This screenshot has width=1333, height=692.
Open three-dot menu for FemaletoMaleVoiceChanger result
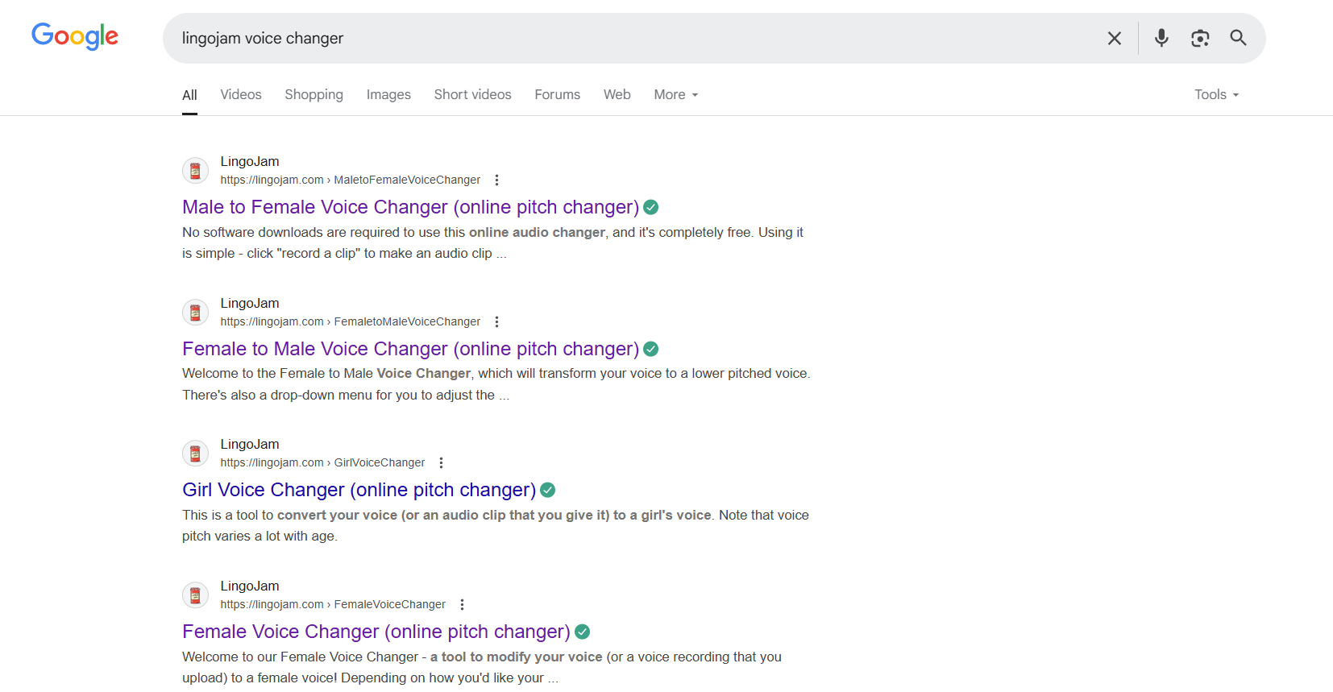click(x=496, y=322)
